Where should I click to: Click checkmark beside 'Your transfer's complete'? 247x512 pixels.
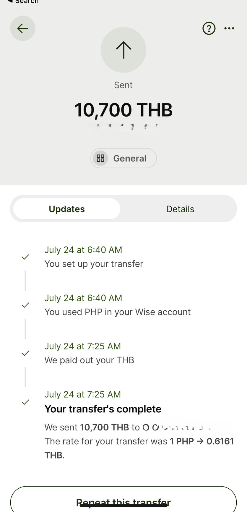point(25,402)
